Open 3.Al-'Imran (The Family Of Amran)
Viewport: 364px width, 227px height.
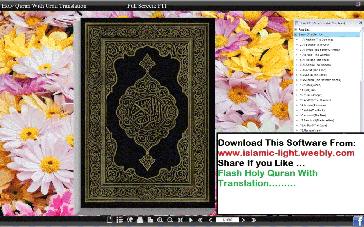[320, 50]
